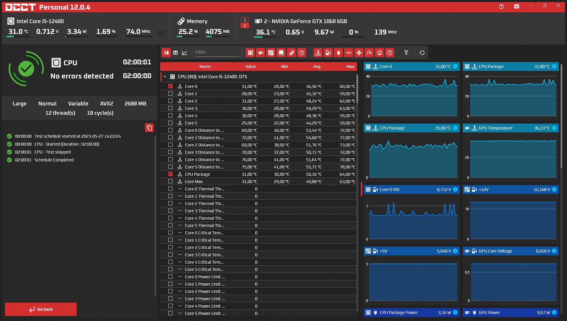Click the Go back button
This screenshot has width=567, height=321.
point(41,309)
